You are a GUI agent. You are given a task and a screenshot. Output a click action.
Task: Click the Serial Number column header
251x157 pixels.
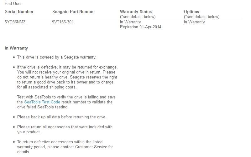(19, 12)
